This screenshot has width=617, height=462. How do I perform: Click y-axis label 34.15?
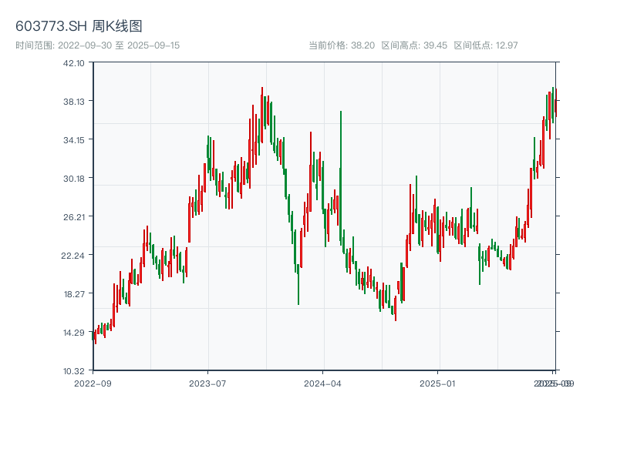[x=73, y=140]
